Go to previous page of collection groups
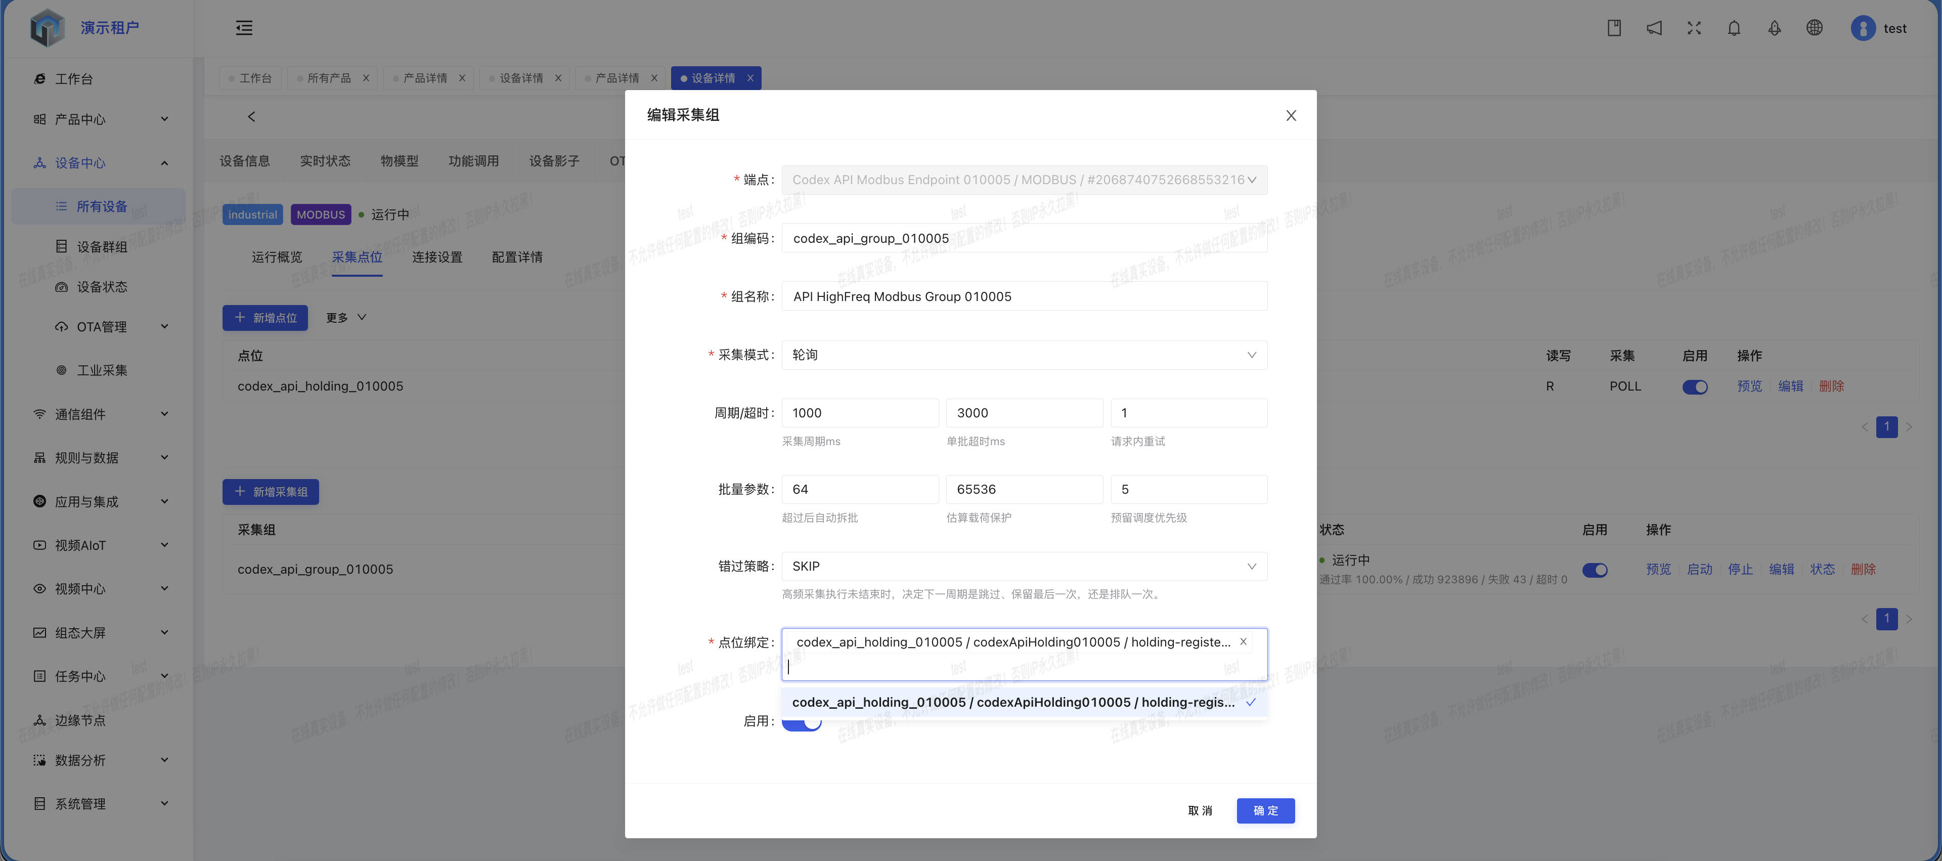This screenshot has width=1942, height=861. (x=1864, y=619)
